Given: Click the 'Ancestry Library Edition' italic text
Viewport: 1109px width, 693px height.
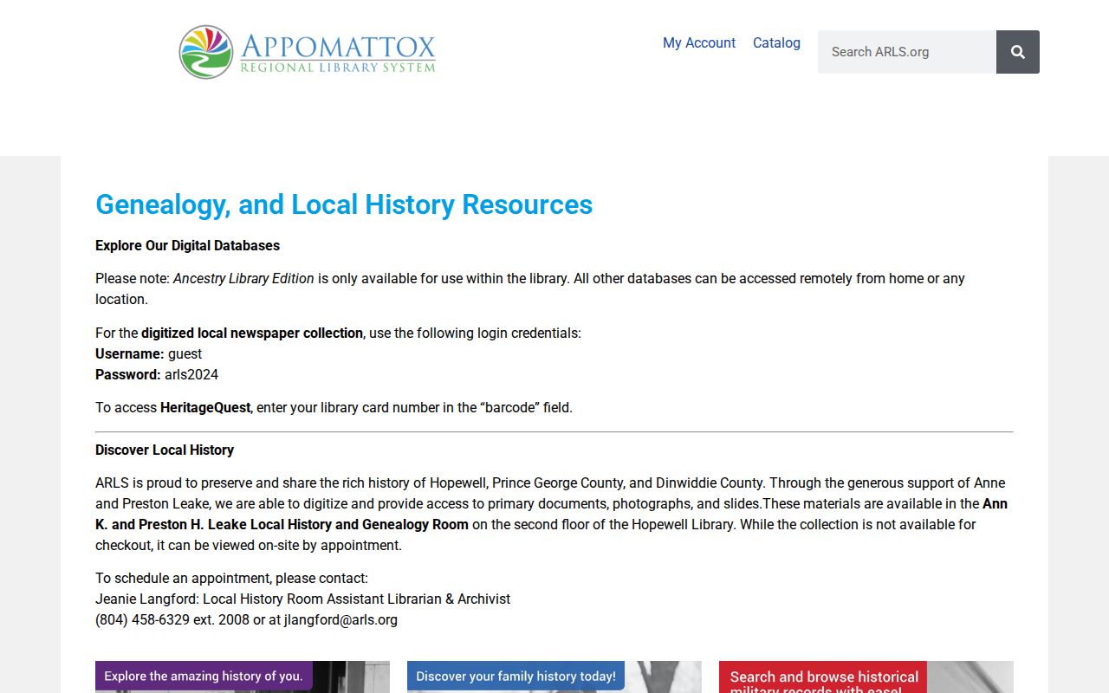Looking at the screenshot, I should [x=243, y=278].
